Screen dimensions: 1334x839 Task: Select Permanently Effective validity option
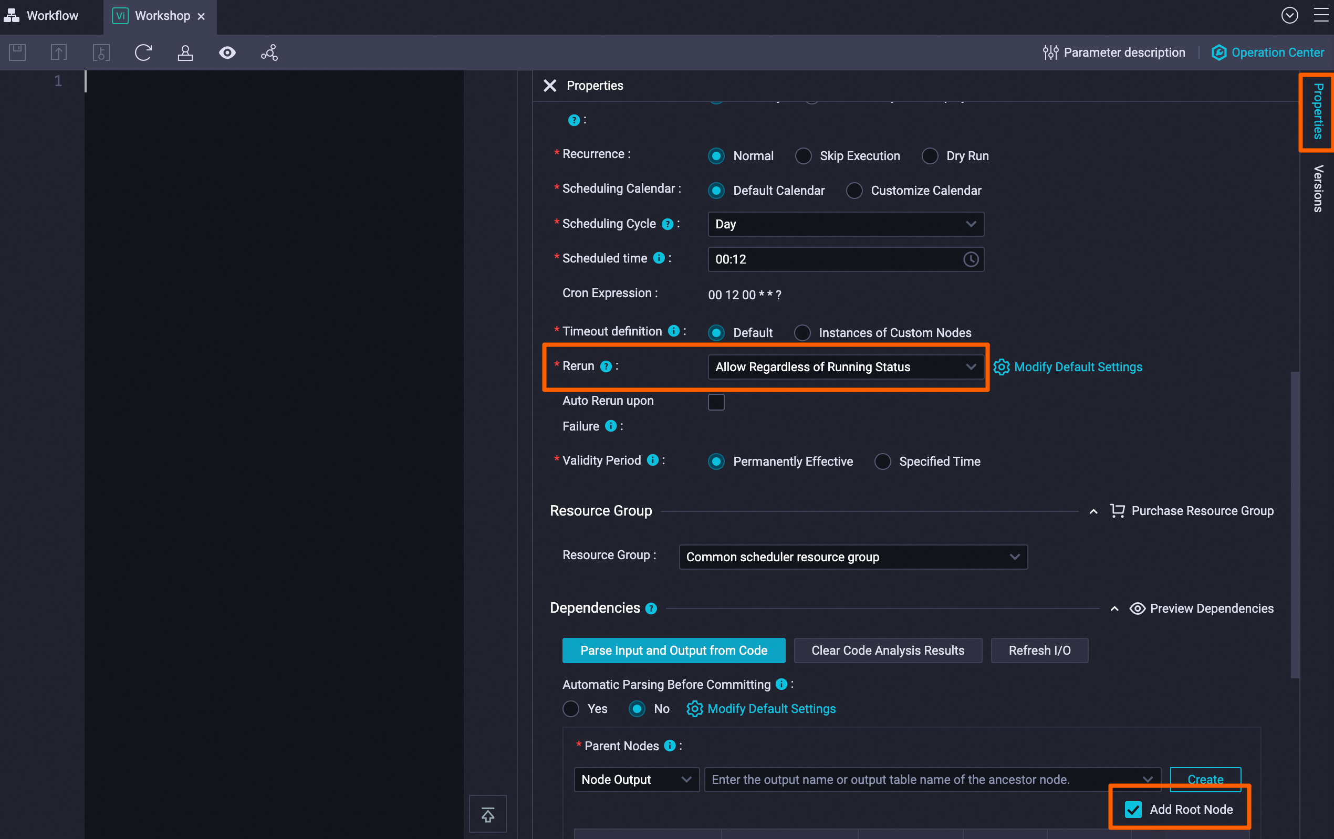(716, 462)
